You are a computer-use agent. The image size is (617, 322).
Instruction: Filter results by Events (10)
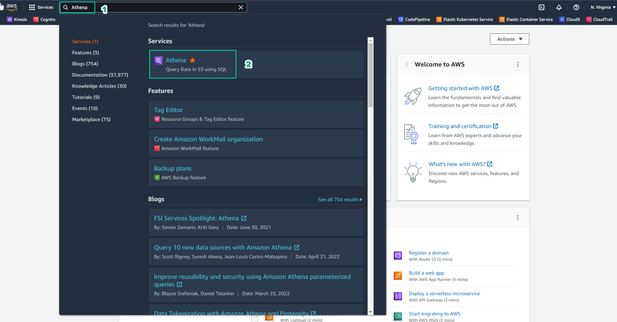click(85, 108)
